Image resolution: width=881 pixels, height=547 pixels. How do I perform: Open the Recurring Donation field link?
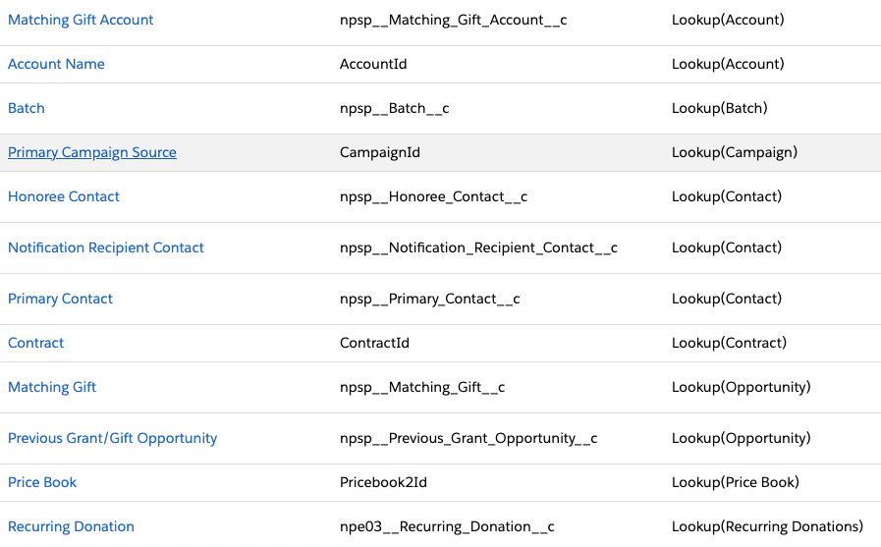tap(71, 526)
